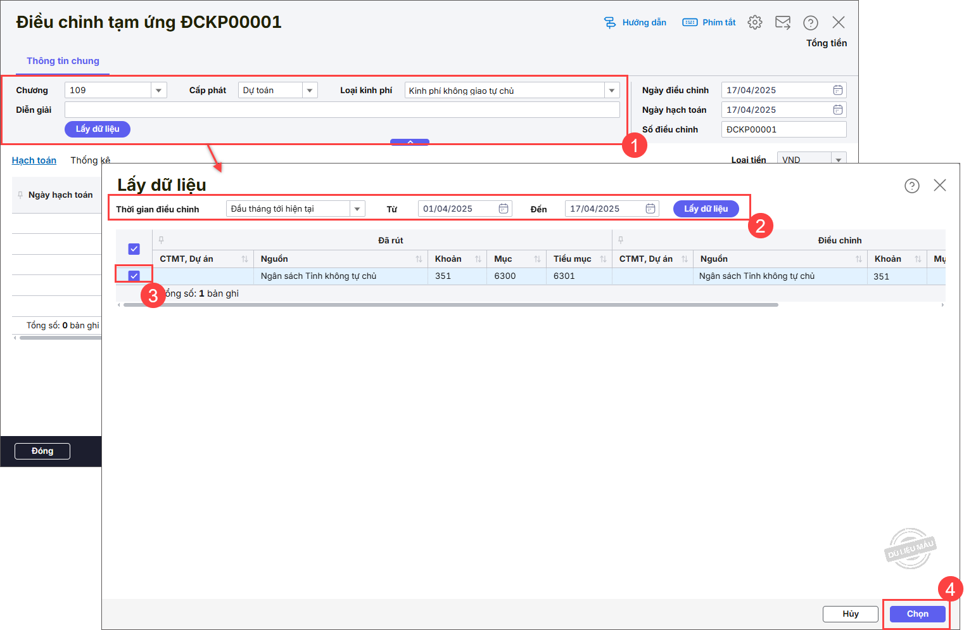
Task: Switch to the Hạch toán tab
Action: tap(34, 160)
